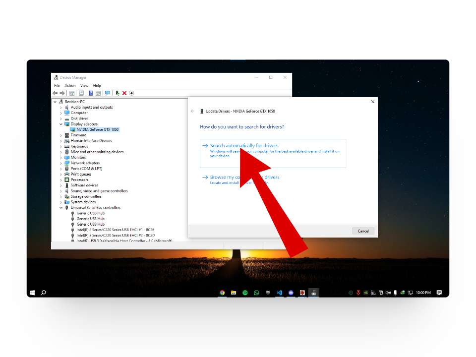Close the Update Drivers dialog
Viewport: 476px width, 357px height.
click(x=373, y=102)
